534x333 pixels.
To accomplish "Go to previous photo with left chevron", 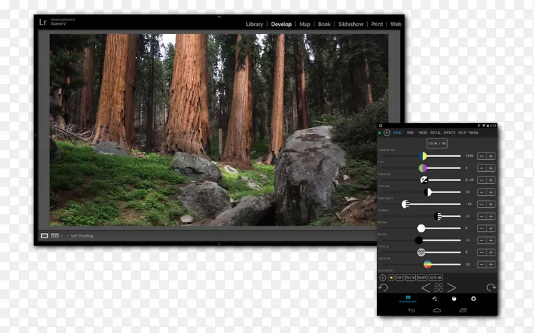I will coord(425,288).
